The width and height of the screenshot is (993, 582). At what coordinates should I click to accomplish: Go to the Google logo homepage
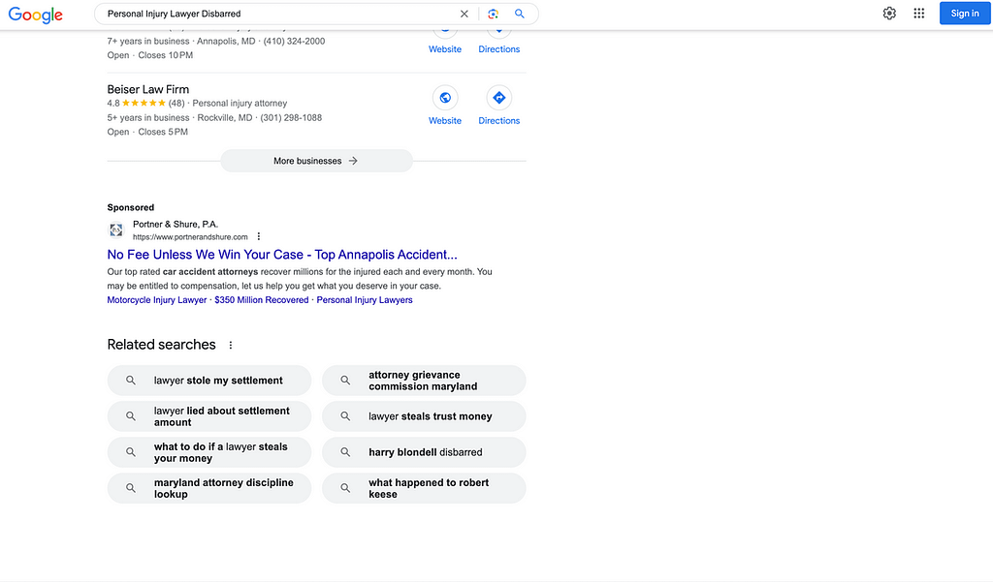point(36,14)
